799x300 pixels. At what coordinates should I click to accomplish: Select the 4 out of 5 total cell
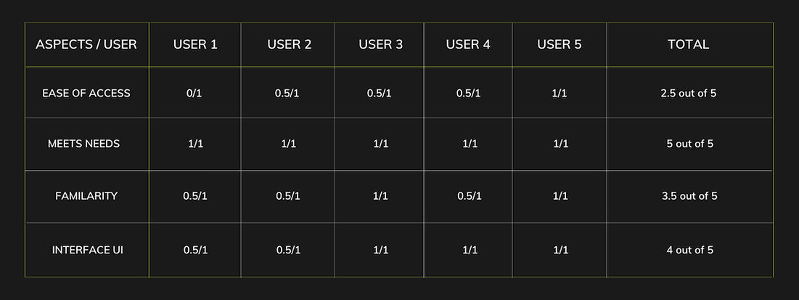[x=689, y=250]
